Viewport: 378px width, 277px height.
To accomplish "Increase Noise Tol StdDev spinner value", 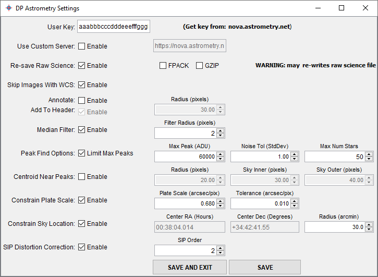I will pyautogui.click(x=295, y=154).
